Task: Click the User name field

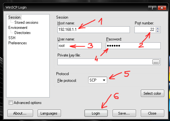Action: coord(80,46)
